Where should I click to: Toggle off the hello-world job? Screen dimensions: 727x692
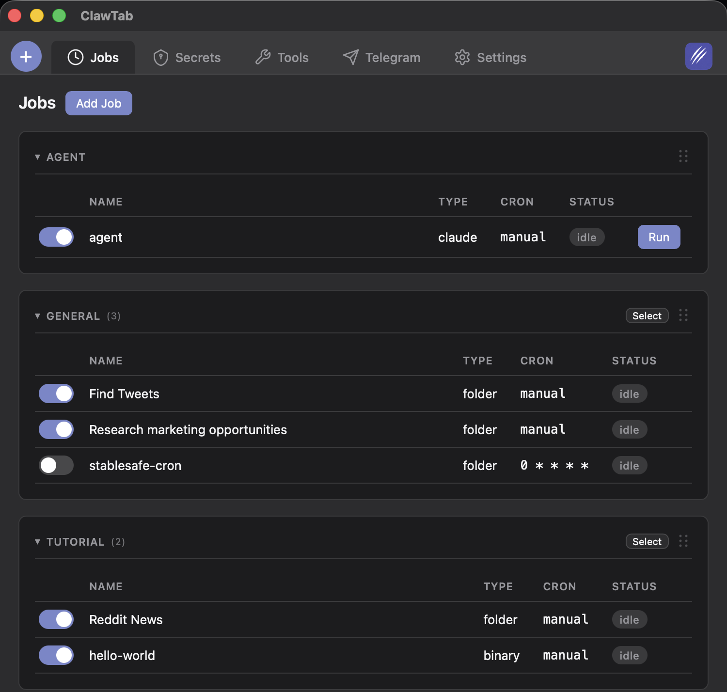point(56,655)
